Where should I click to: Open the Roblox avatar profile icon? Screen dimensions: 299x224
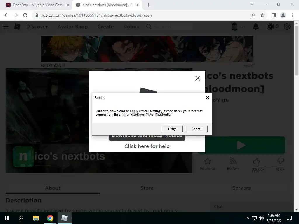point(234,27)
